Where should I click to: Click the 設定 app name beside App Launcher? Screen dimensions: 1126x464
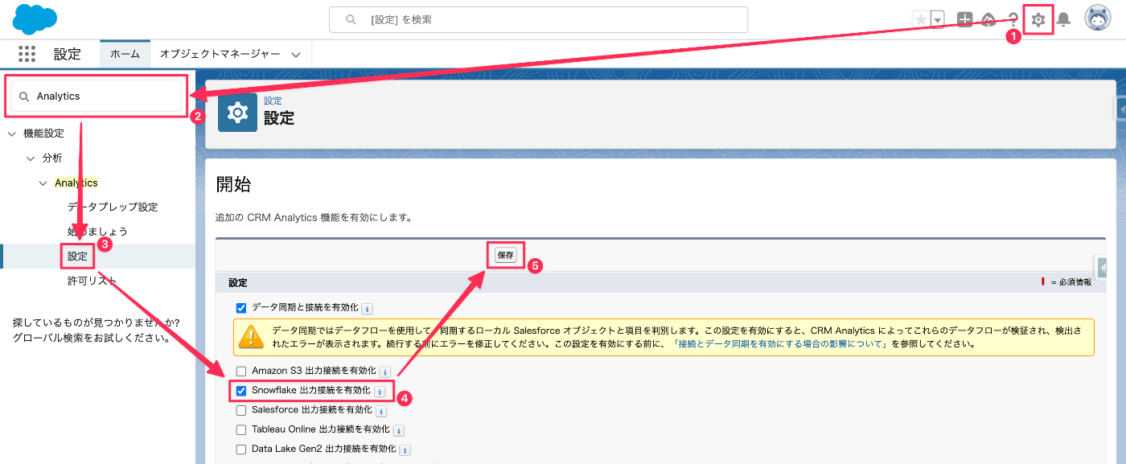[x=68, y=54]
